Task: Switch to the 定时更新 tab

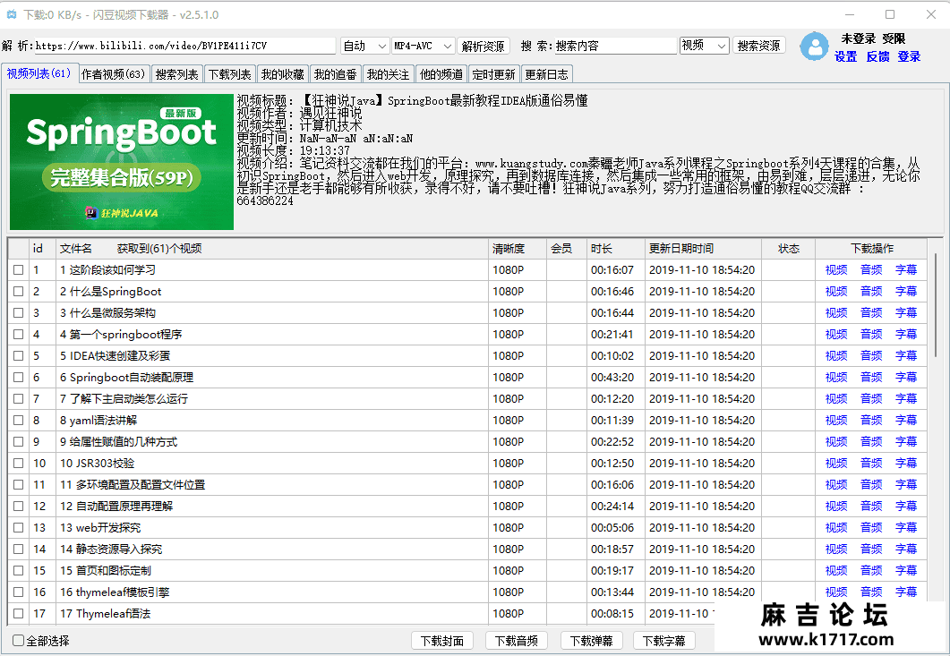Action: (493, 74)
